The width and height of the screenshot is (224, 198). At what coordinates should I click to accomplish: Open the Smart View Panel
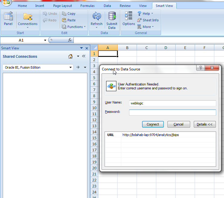[8, 18]
